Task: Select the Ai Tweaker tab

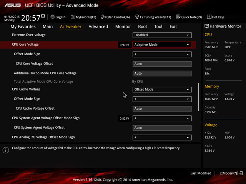Action: click(71, 26)
